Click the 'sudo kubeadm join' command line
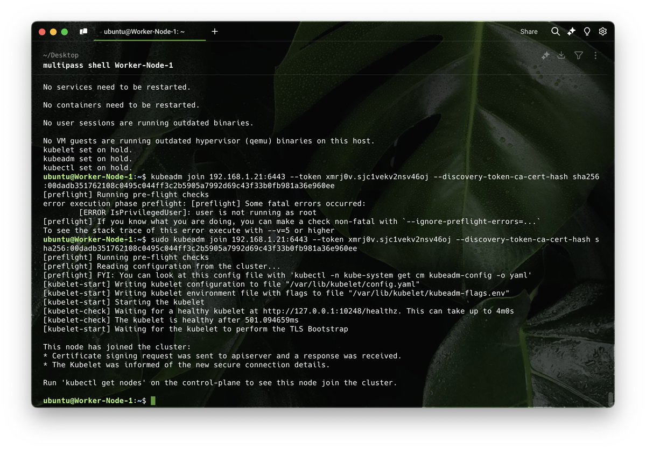646x449 pixels. click(321, 244)
